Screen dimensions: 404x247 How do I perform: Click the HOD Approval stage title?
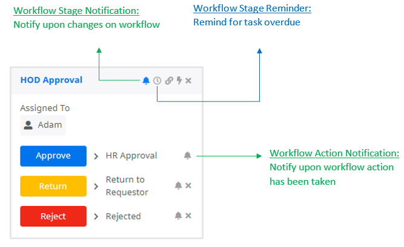51,80
